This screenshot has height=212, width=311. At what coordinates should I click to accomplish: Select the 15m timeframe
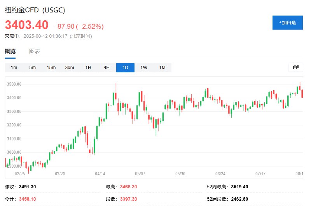pyautogui.click(x=51, y=68)
